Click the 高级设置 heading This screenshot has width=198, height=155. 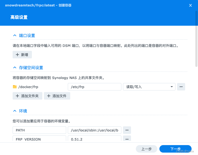19,17
